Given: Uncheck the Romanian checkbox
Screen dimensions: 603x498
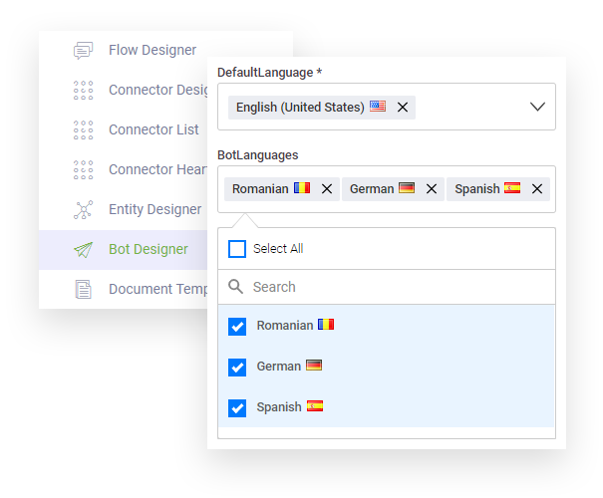Looking at the screenshot, I should tap(237, 327).
